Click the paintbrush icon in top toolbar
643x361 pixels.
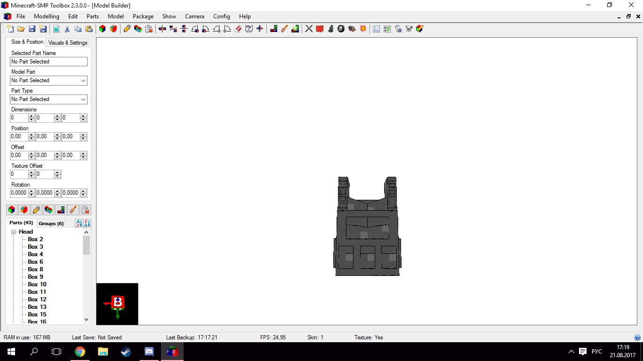284,29
